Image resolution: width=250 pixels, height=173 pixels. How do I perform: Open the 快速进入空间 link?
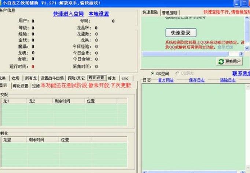(x=68, y=14)
